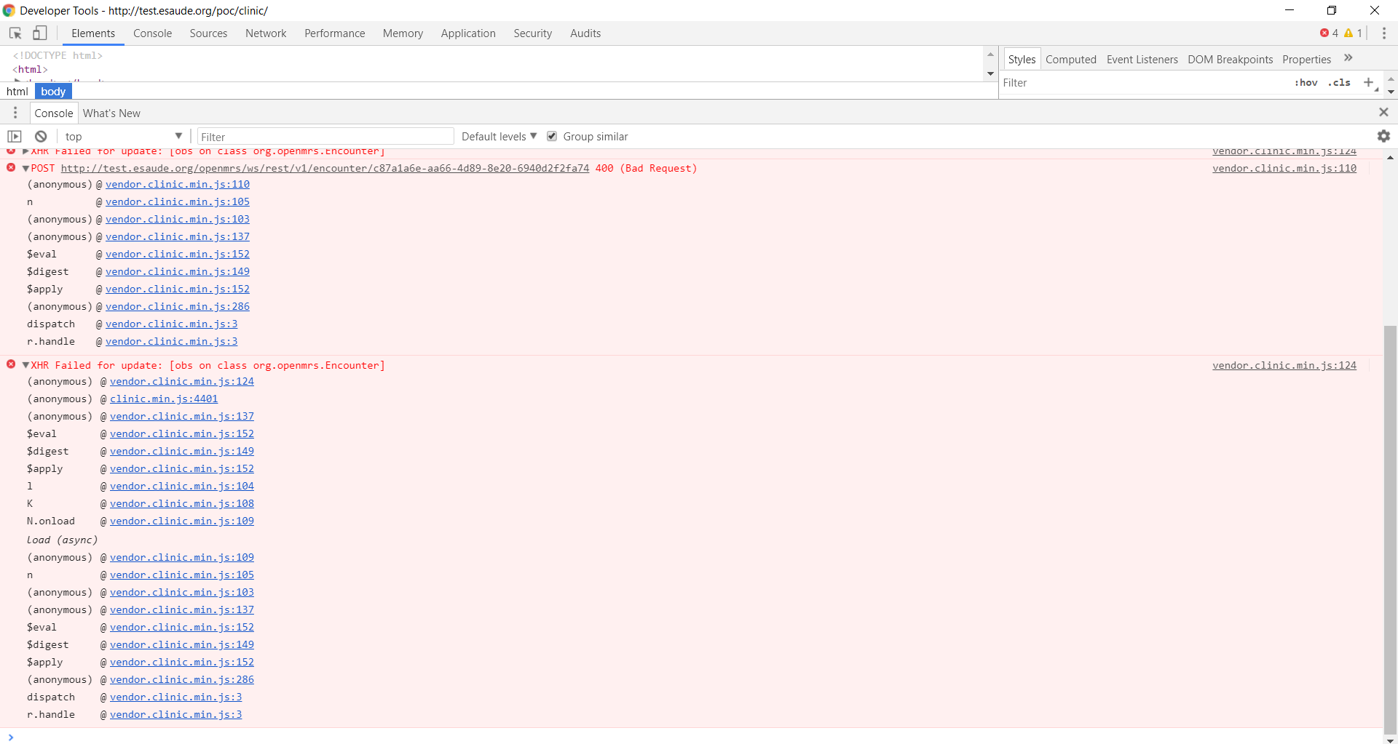The height and width of the screenshot is (744, 1398).
Task: Open the top context selector dropdown
Action: click(x=123, y=137)
